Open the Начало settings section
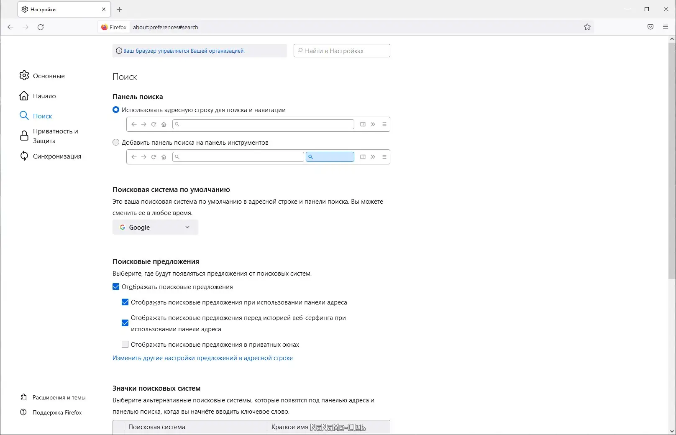 tap(44, 96)
